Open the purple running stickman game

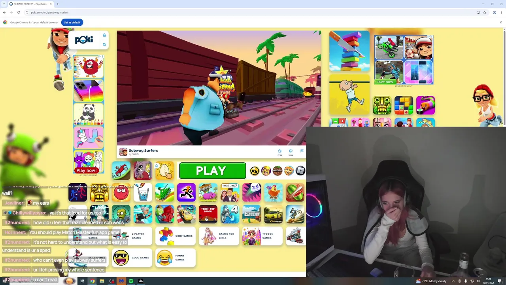click(x=186, y=192)
